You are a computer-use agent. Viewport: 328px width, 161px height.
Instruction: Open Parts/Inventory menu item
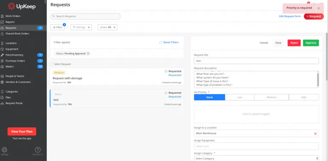coord(15,55)
